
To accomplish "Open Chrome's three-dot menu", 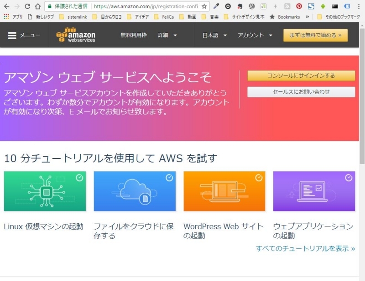I will (x=359, y=7).
